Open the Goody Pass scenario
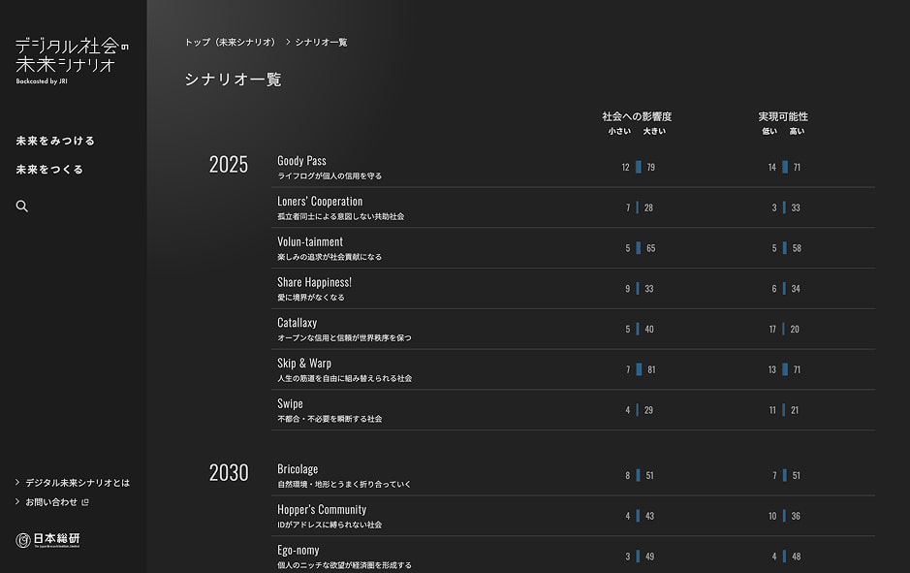 301,161
